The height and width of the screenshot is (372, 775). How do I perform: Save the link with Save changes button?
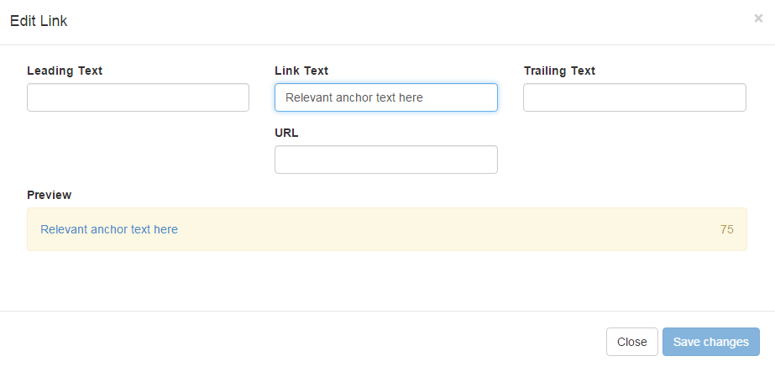pos(710,342)
